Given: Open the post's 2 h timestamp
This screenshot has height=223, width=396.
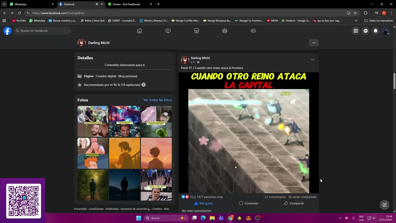Looking at the screenshot, I should point(193,62).
